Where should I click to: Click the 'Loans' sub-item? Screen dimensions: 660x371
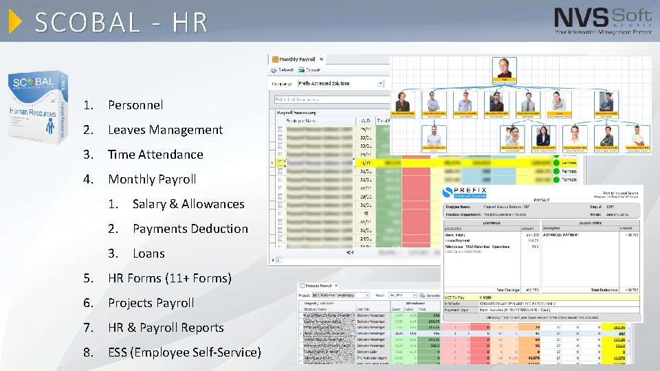[148, 254]
